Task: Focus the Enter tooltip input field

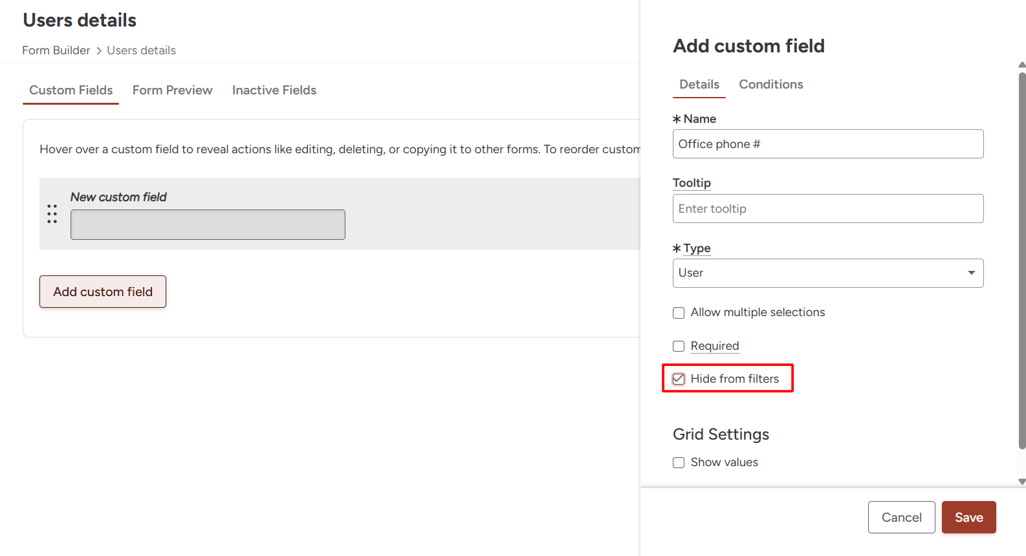Action: click(827, 209)
